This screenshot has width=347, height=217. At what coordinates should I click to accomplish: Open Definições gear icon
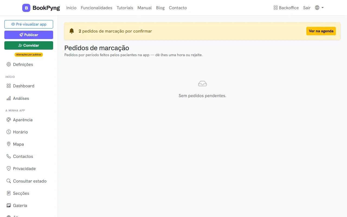tap(9, 64)
